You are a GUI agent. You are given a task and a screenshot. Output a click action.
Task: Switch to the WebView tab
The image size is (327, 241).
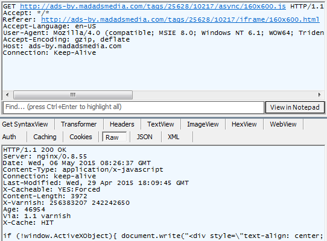pyautogui.click(x=283, y=124)
